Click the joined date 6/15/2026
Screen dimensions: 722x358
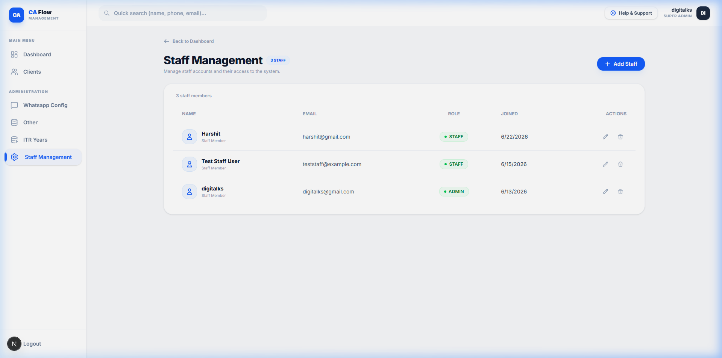pyautogui.click(x=514, y=164)
